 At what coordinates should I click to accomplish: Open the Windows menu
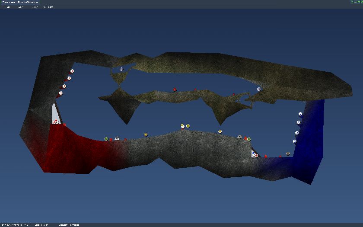click(x=48, y=7)
